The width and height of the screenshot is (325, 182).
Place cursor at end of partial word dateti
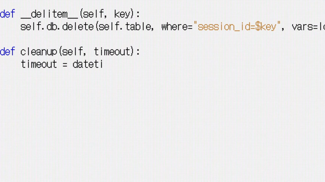[103, 64]
